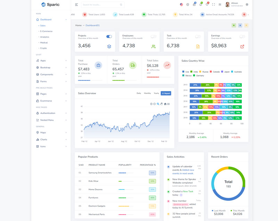Reset chart zoom with home icon
The height and width of the screenshot is (221, 278).
coord(165,104)
